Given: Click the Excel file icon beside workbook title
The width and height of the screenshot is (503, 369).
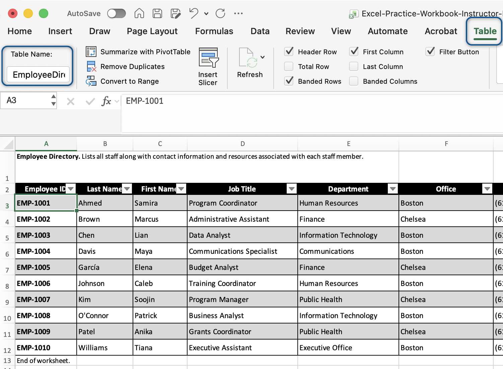Looking at the screenshot, I should [353, 14].
